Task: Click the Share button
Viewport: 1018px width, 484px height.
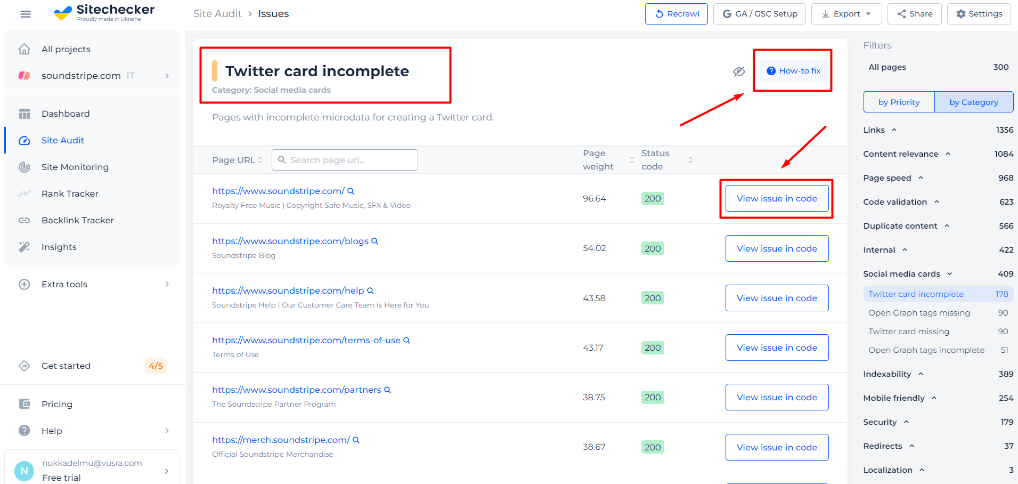Action: coord(915,14)
